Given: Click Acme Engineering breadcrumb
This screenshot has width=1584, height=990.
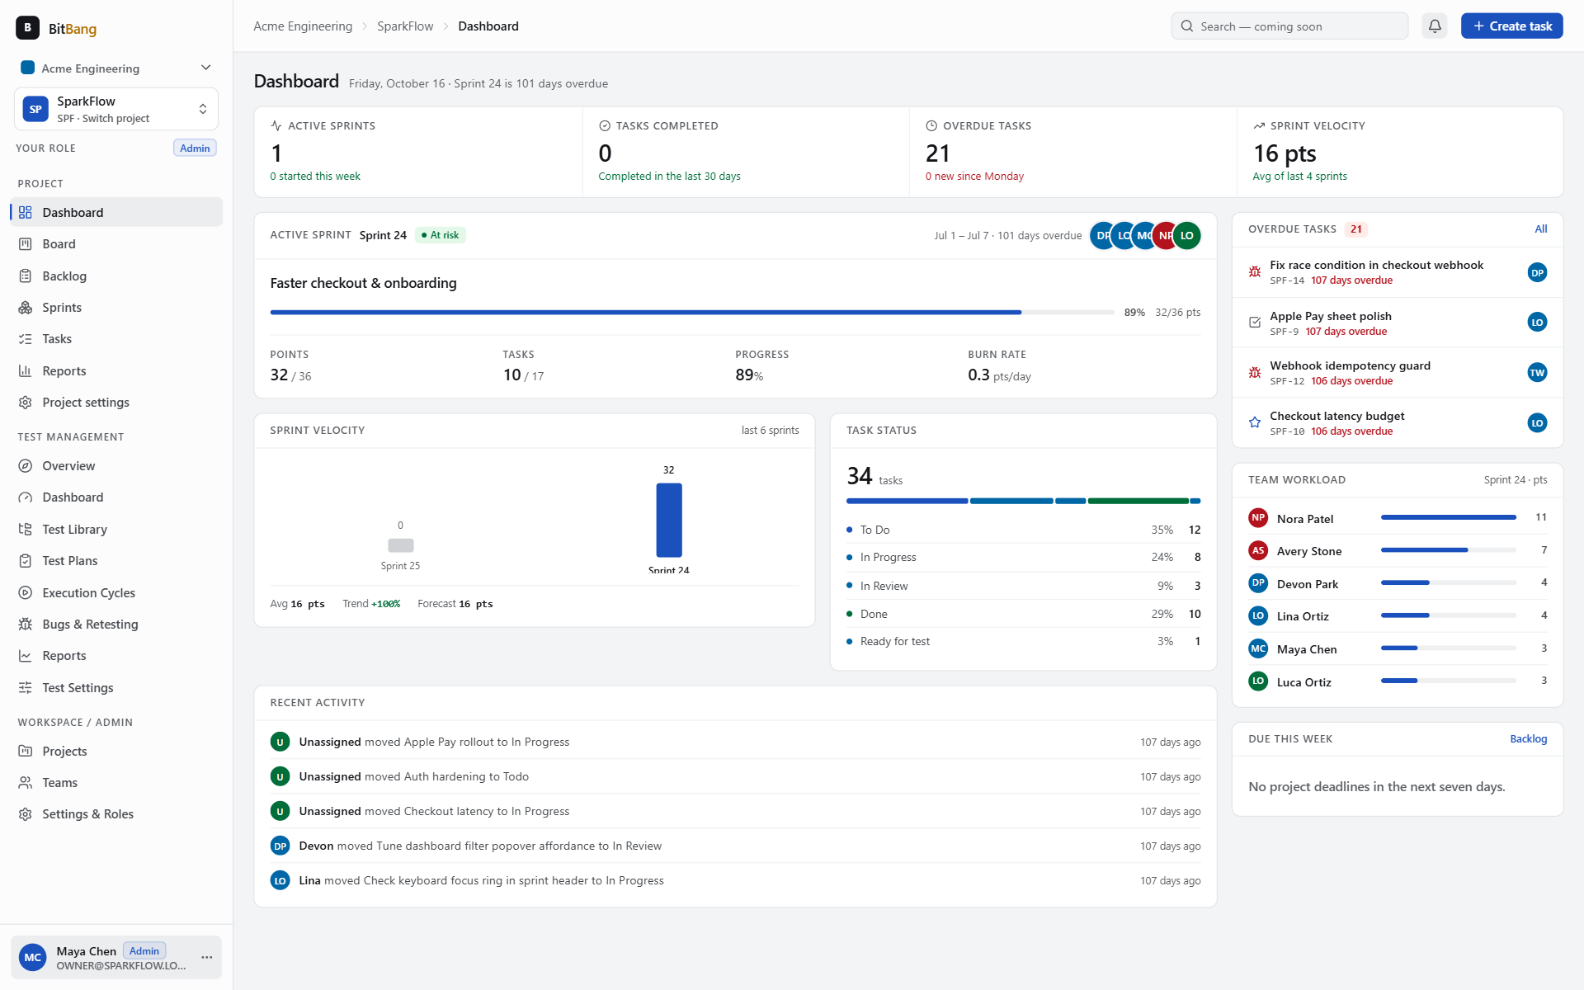Looking at the screenshot, I should [x=303, y=26].
